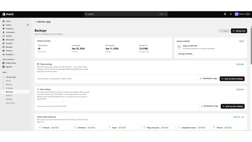Click the Shopify logo
This screenshot has height=142, width=252.
click(x=8, y=14)
